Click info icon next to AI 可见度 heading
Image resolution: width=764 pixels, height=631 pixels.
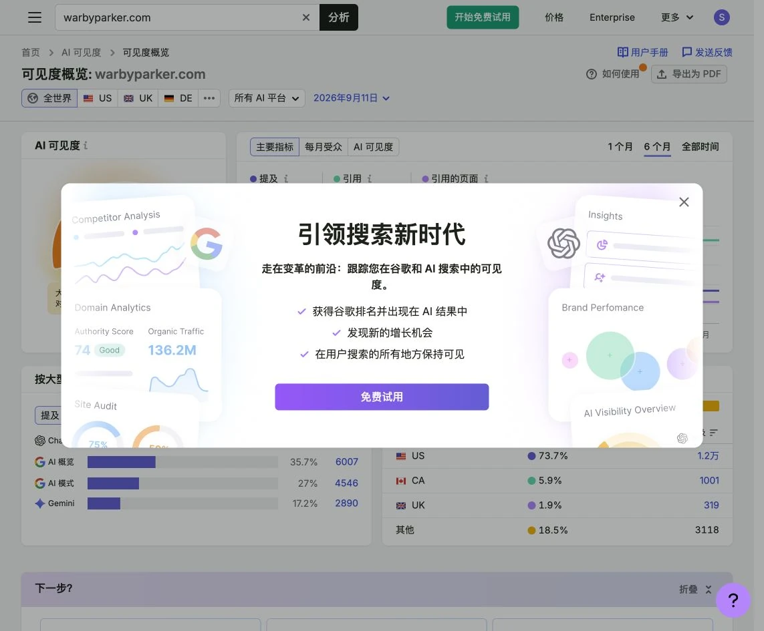[86, 146]
